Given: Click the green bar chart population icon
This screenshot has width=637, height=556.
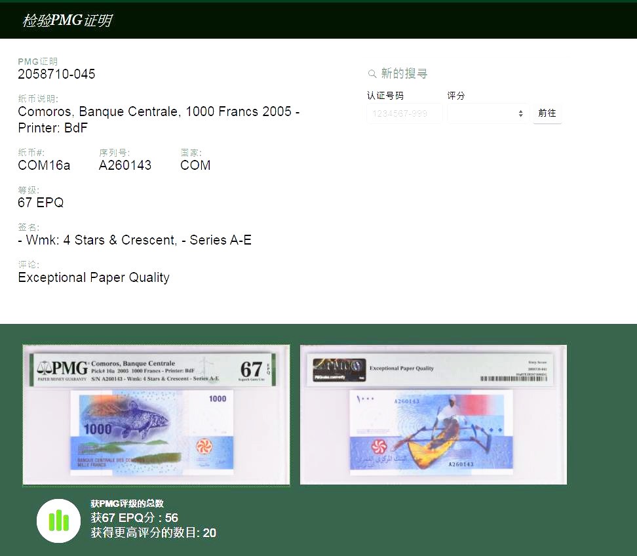Looking at the screenshot, I should (59, 521).
